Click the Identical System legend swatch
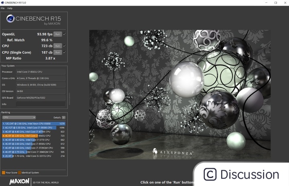This screenshot has width=289, height=186. [x=20, y=172]
